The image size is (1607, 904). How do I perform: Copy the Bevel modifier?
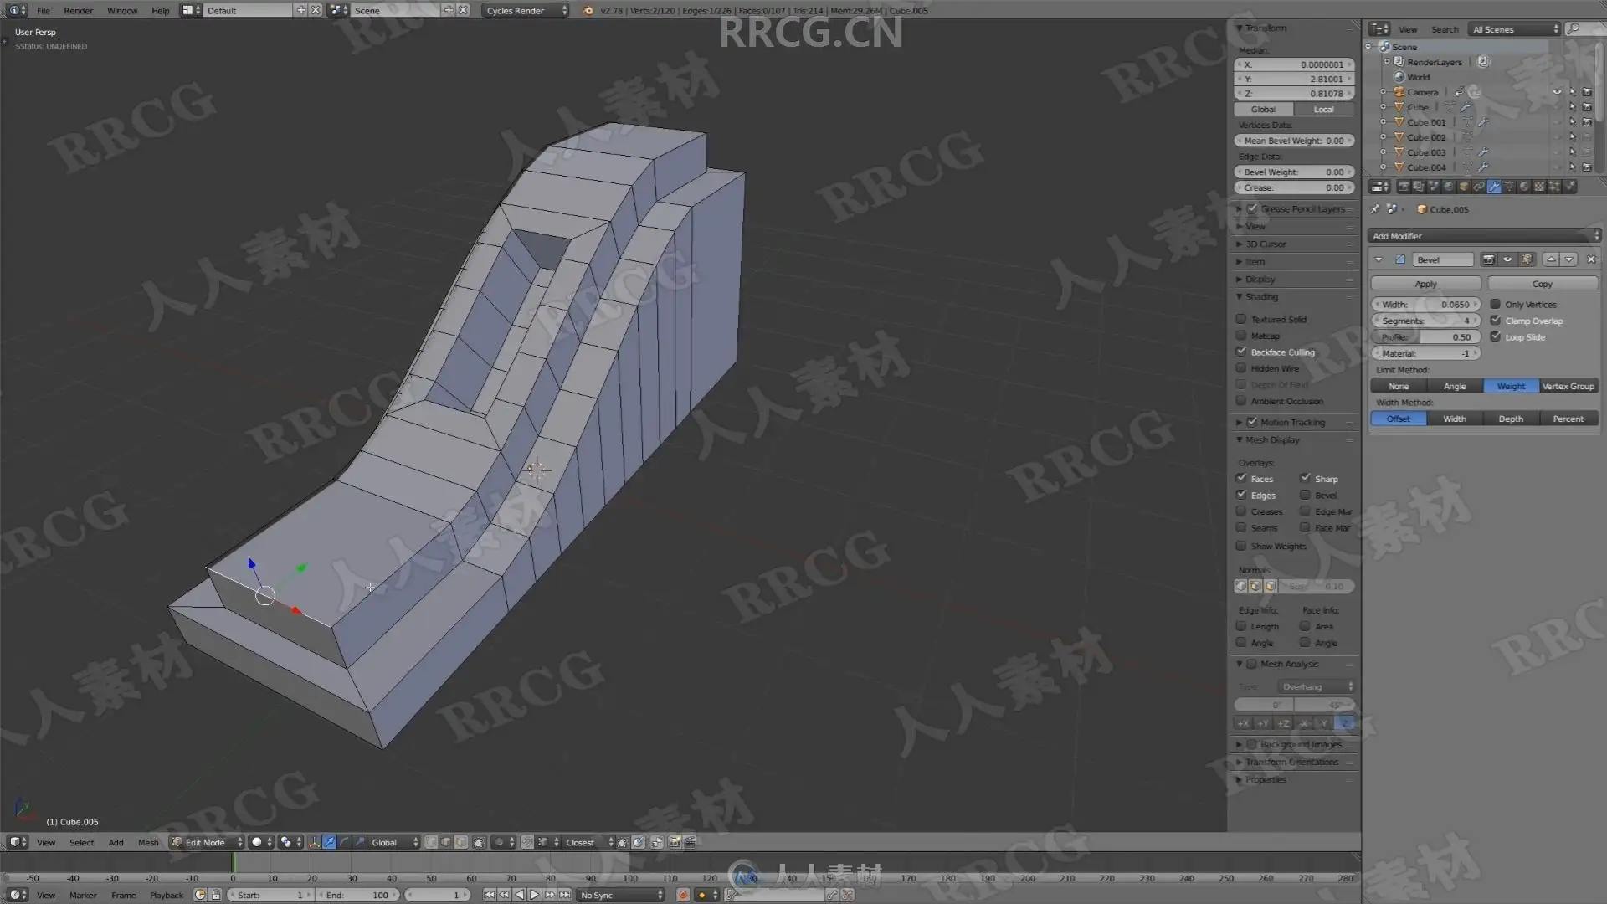click(x=1543, y=284)
